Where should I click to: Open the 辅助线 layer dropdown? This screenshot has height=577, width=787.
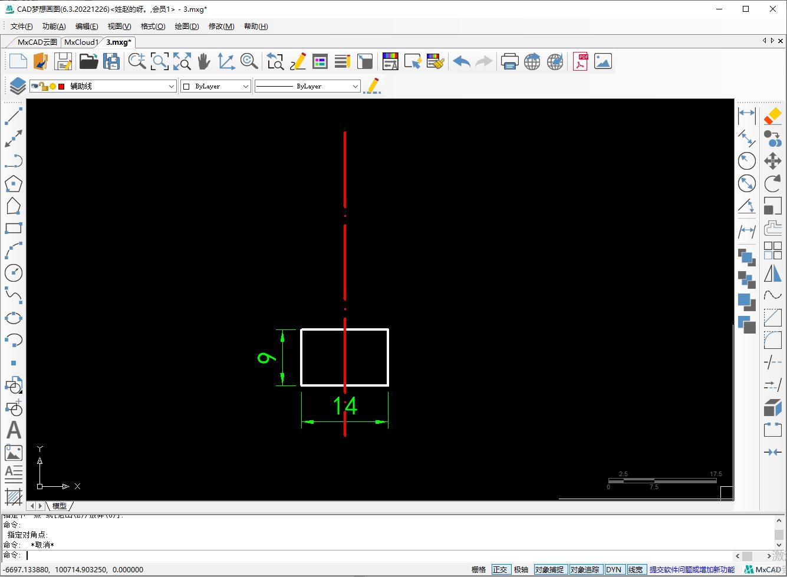pyautogui.click(x=171, y=86)
